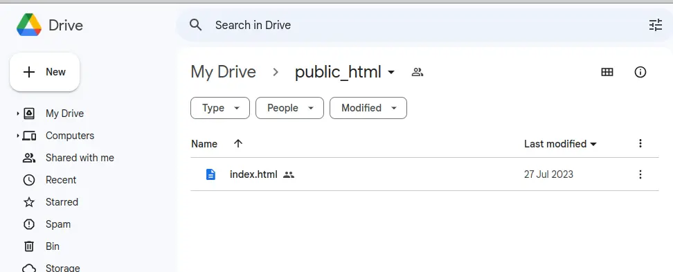The height and width of the screenshot is (272, 673).
Task: Open the Bin section
Action: [x=53, y=246]
